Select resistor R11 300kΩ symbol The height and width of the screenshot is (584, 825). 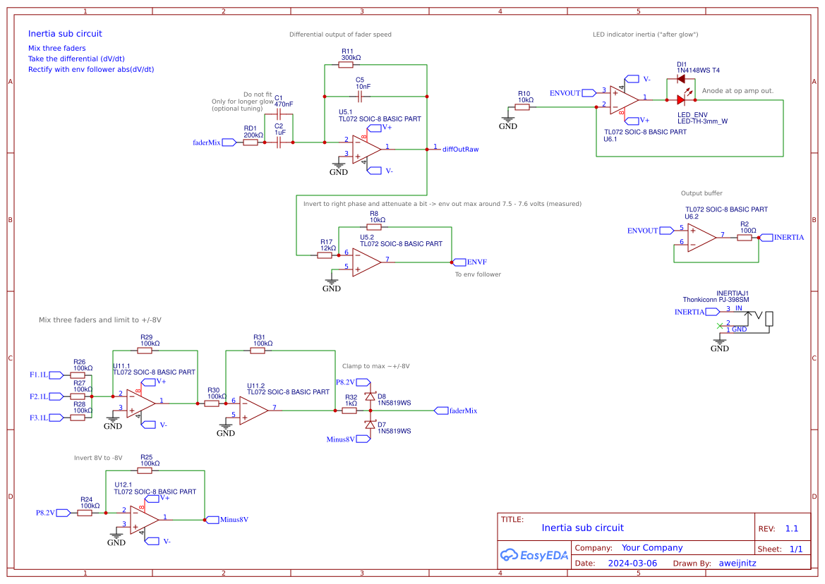[344, 63]
